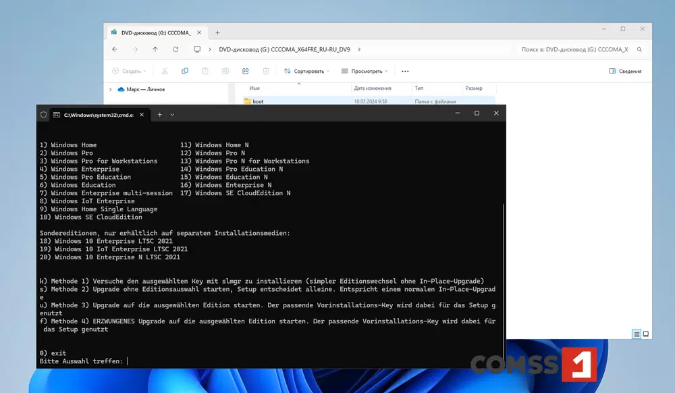675x393 pixels.
Task: Select the DVD-дисковод (G:) Explorer tab
Action: 155,32
